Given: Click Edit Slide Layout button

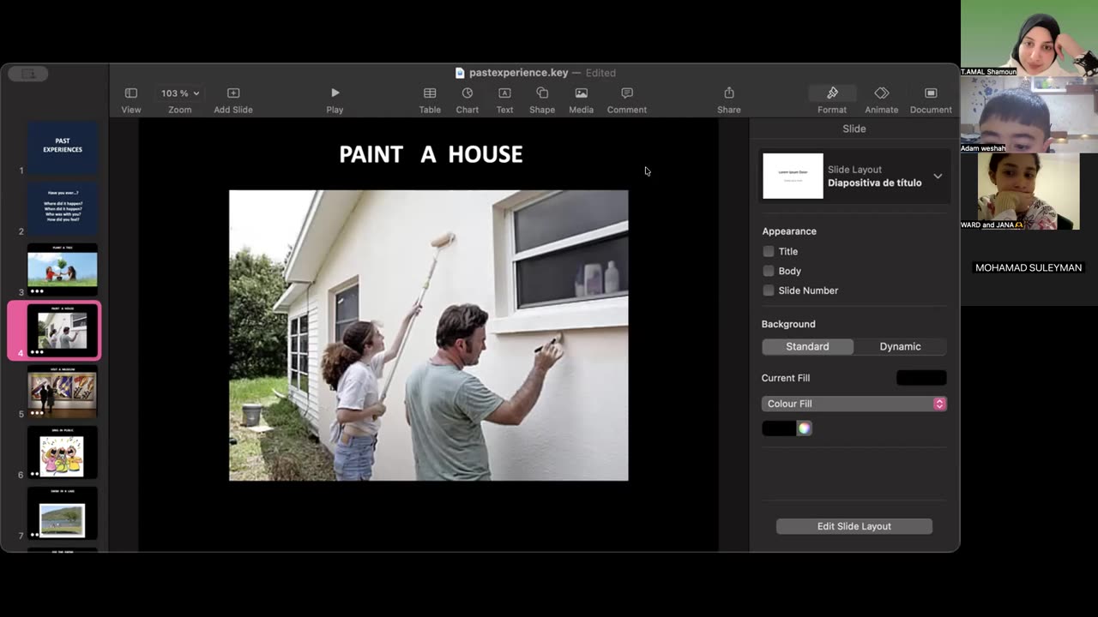Looking at the screenshot, I should 854,526.
